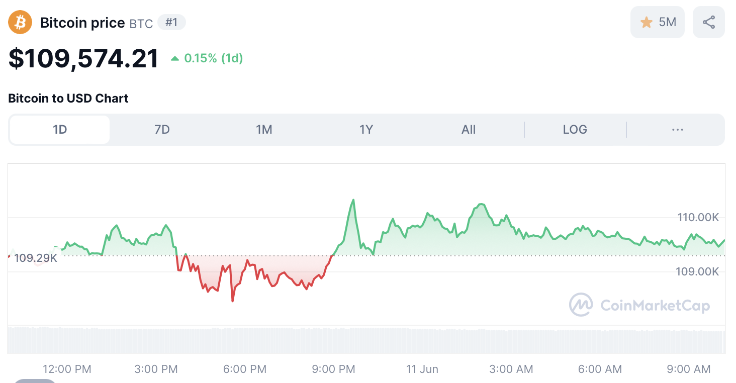This screenshot has height=383, width=736.
Task: Open the three-dots more chart options
Action: point(678,130)
